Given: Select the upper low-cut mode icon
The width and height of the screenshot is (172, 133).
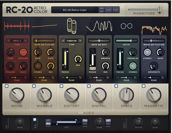Looking at the screenshot, I should [48, 120].
